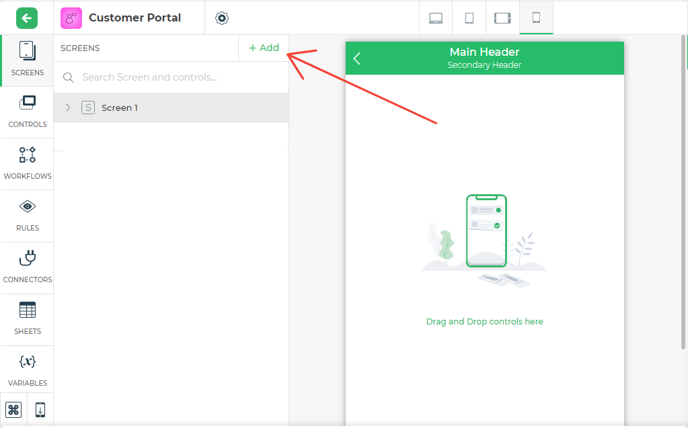
Task: Collapse the left panel using the green back arrow
Action: pyautogui.click(x=26, y=18)
